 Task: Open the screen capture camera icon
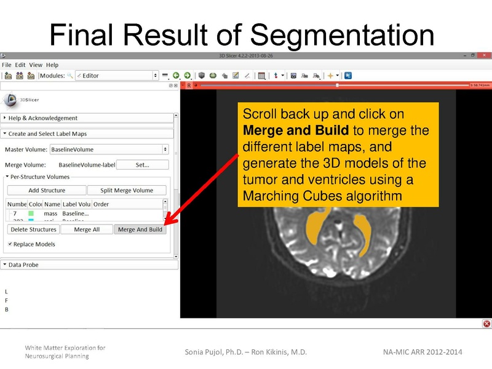[x=293, y=75]
